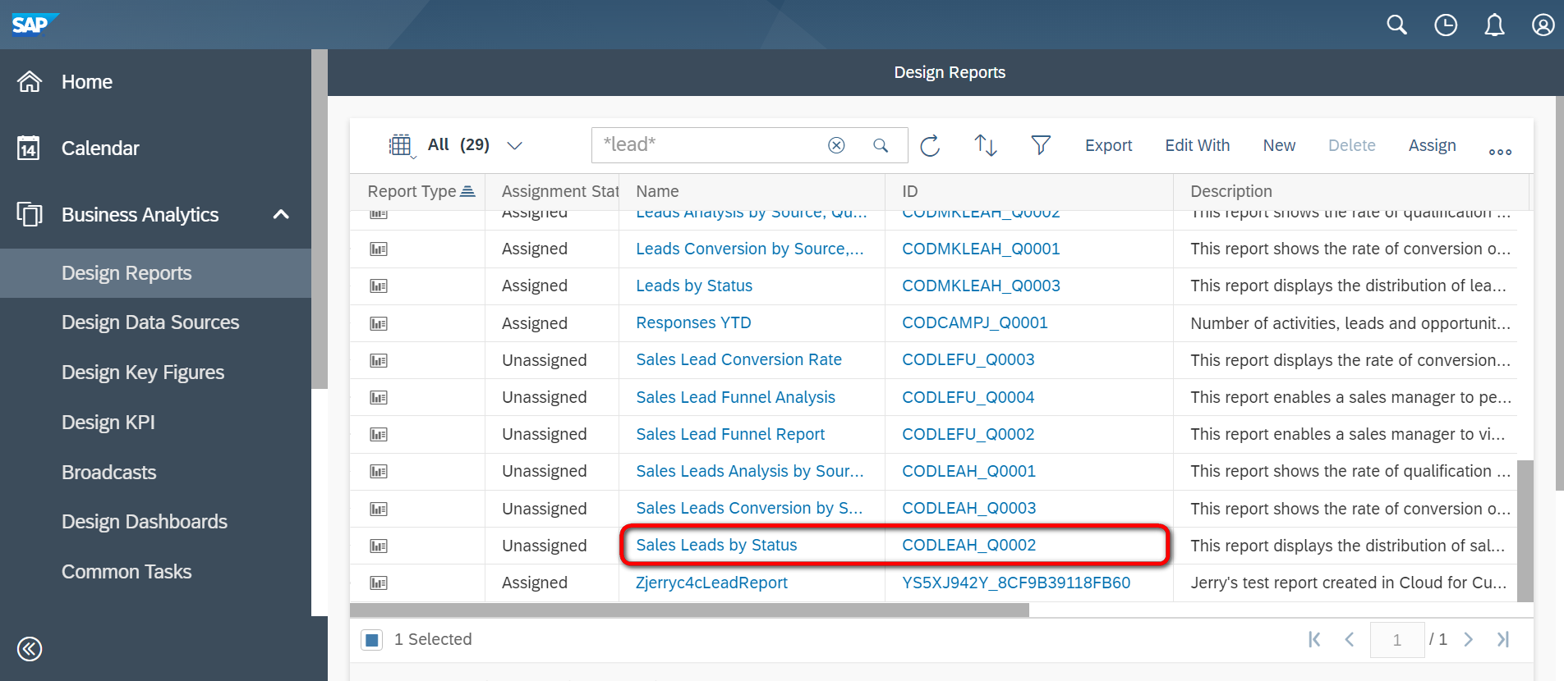
Task: Open the user profile icon
Action: point(1543,25)
